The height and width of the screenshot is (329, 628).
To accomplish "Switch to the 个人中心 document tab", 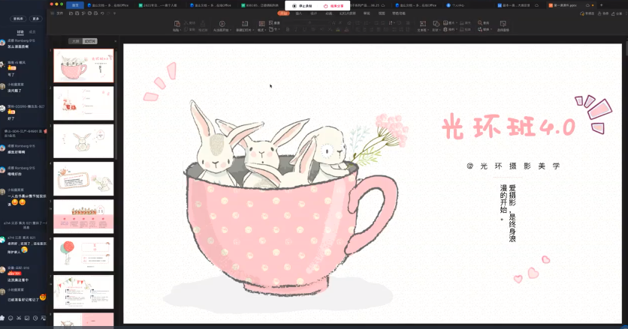I will [455, 5].
